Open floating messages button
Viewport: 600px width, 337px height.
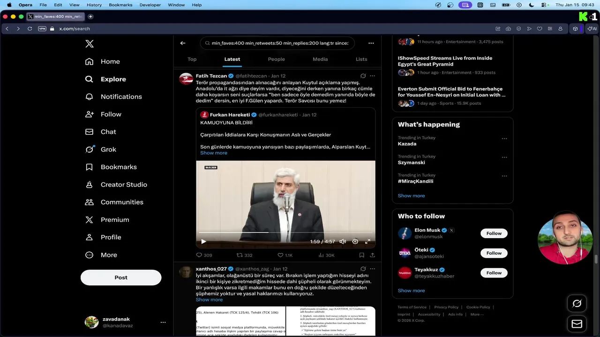577,324
